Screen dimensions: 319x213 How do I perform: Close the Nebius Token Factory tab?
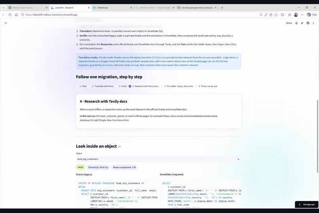[47, 8]
